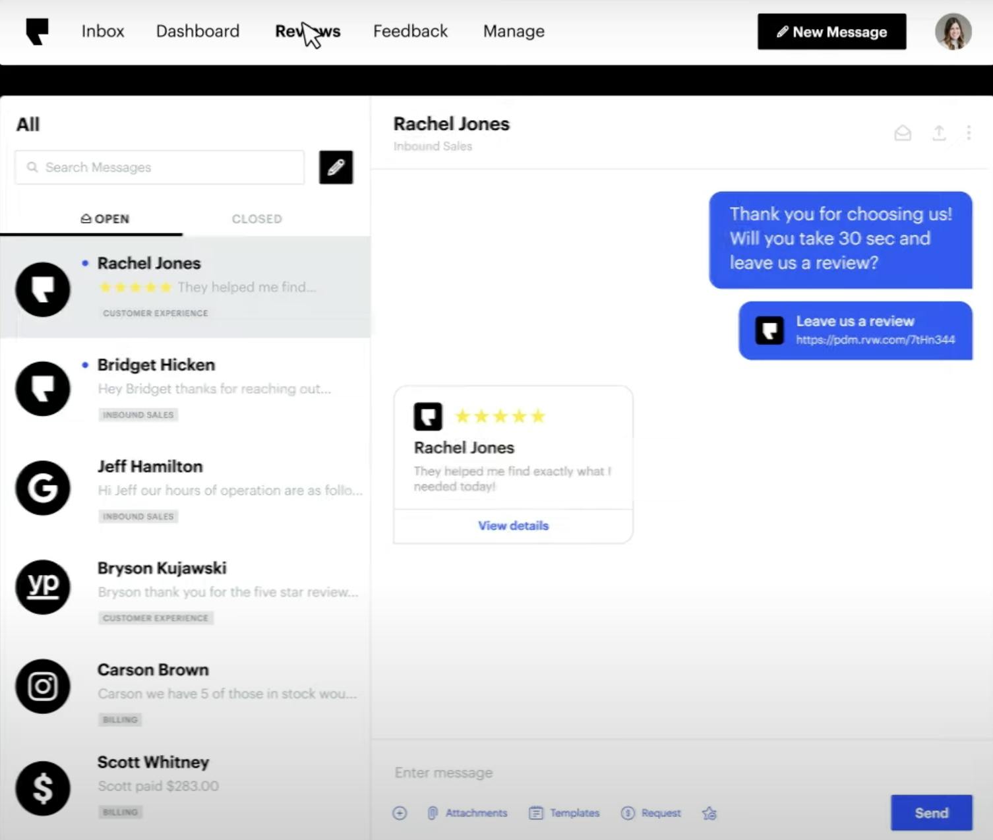Click the compose pencil icon beside search
993x840 pixels.
tap(336, 167)
